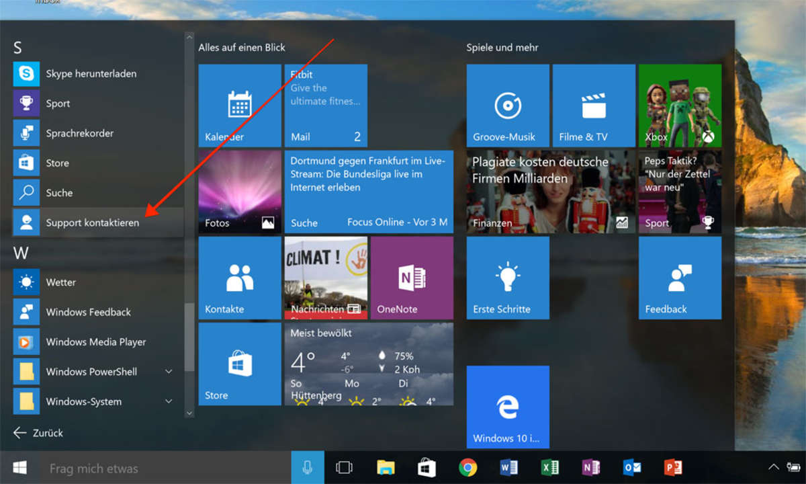Open the Fotos tile
The height and width of the screenshot is (484, 806).
[240, 192]
